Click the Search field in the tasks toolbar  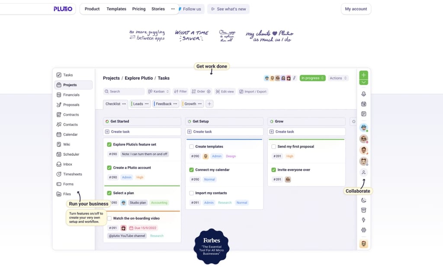[x=124, y=92]
